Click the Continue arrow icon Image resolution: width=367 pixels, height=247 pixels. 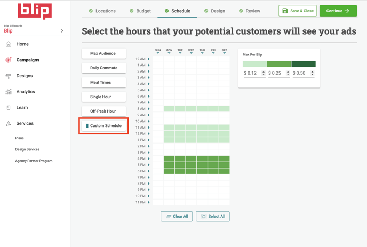pyautogui.click(x=347, y=11)
